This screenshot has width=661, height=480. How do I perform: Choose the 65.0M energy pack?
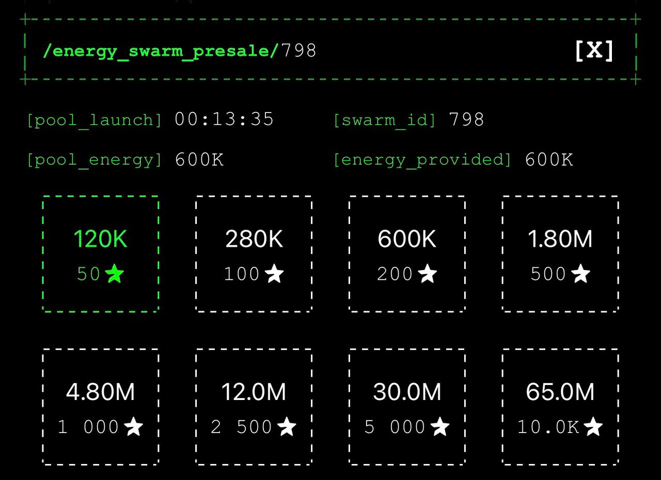(560, 407)
